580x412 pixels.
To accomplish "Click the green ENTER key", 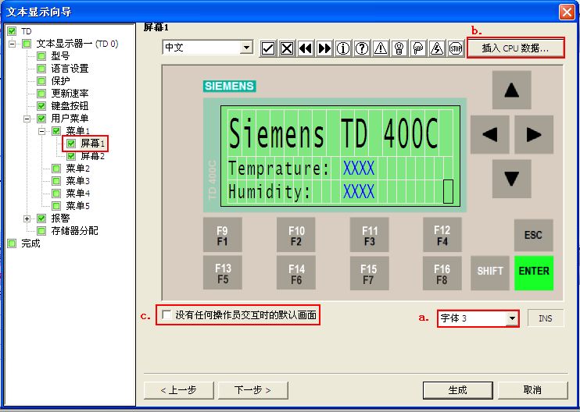I will pyautogui.click(x=534, y=272).
